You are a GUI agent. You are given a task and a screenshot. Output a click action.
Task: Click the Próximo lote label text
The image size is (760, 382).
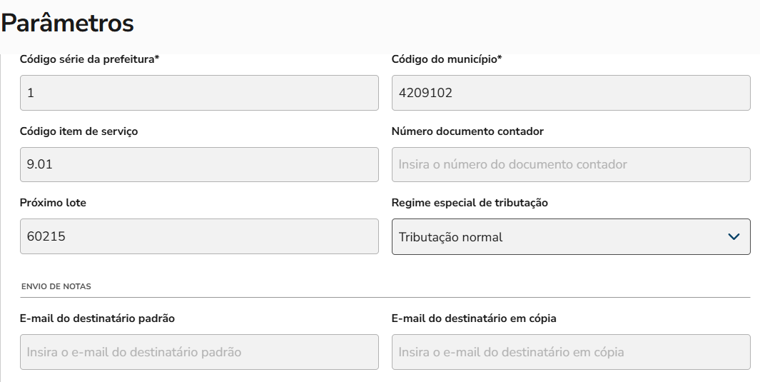click(53, 203)
